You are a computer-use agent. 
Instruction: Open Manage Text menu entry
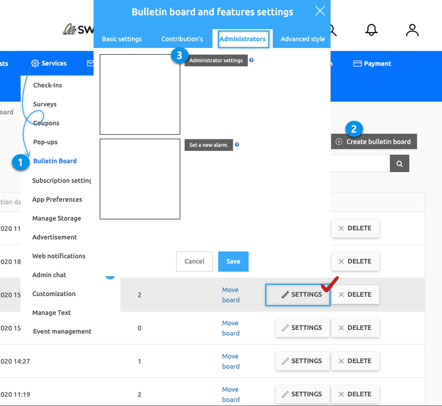point(51,313)
